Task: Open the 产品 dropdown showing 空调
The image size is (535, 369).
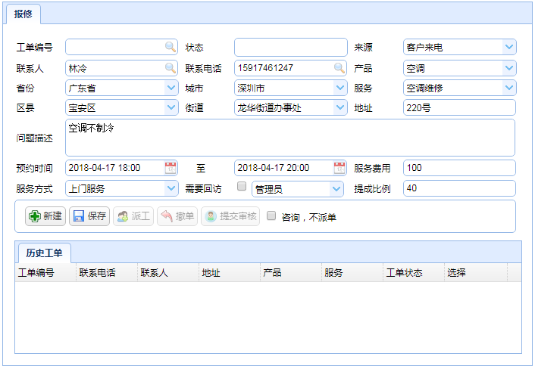Action: click(509, 68)
